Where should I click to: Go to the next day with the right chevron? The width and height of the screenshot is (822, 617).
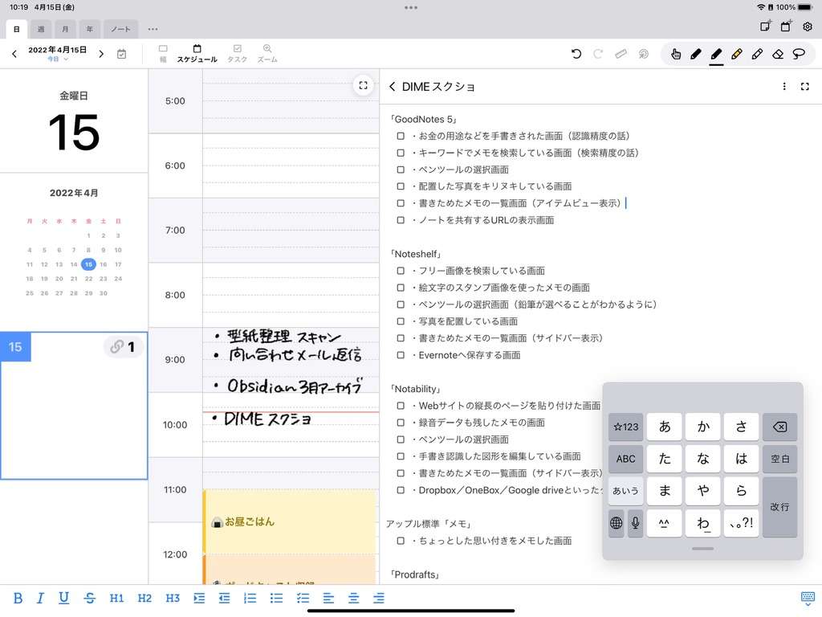coord(101,54)
